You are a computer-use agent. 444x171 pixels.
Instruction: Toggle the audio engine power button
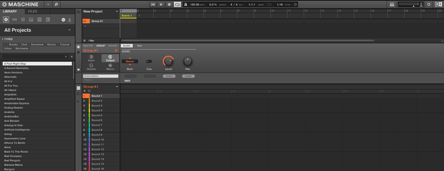pos(429,4)
